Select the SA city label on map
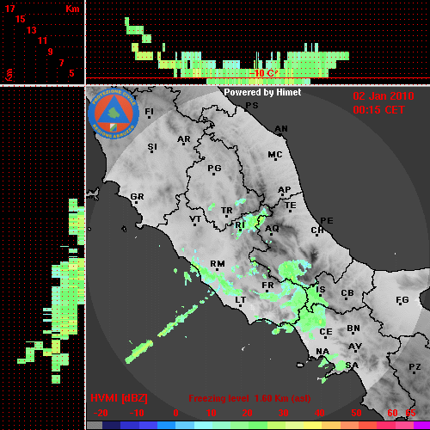The height and width of the screenshot is (430, 430). click(352, 365)
